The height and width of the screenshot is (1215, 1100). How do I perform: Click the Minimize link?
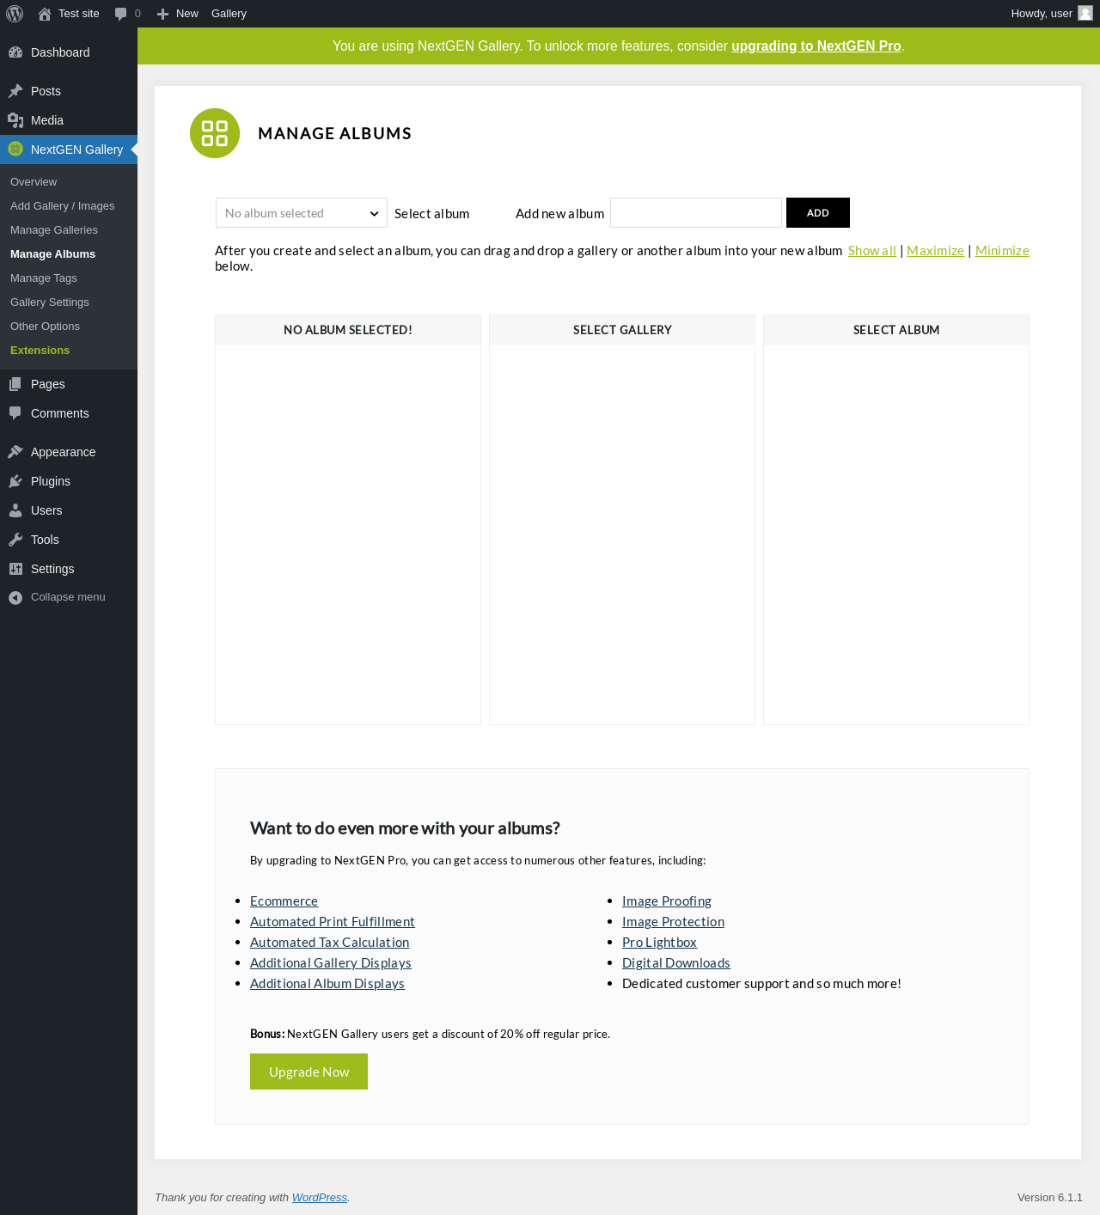(x=1002, y=251)
